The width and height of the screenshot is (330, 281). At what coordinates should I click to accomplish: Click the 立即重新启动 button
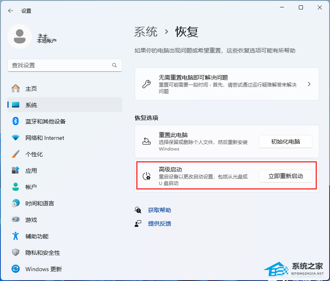click(x=285, y=176)
